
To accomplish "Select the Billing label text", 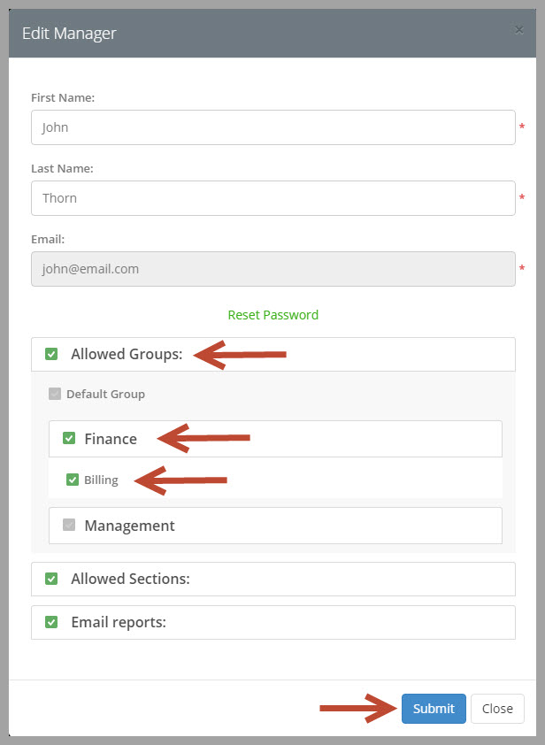I will click(x=101, y=480).
